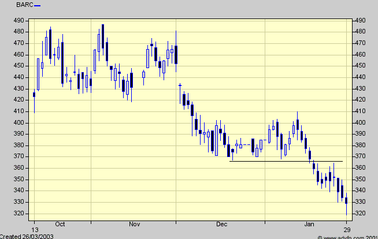Open the advfn.com watermark link
The width and height of the screenshot is (378, 239).
click(x=347, y=236)
